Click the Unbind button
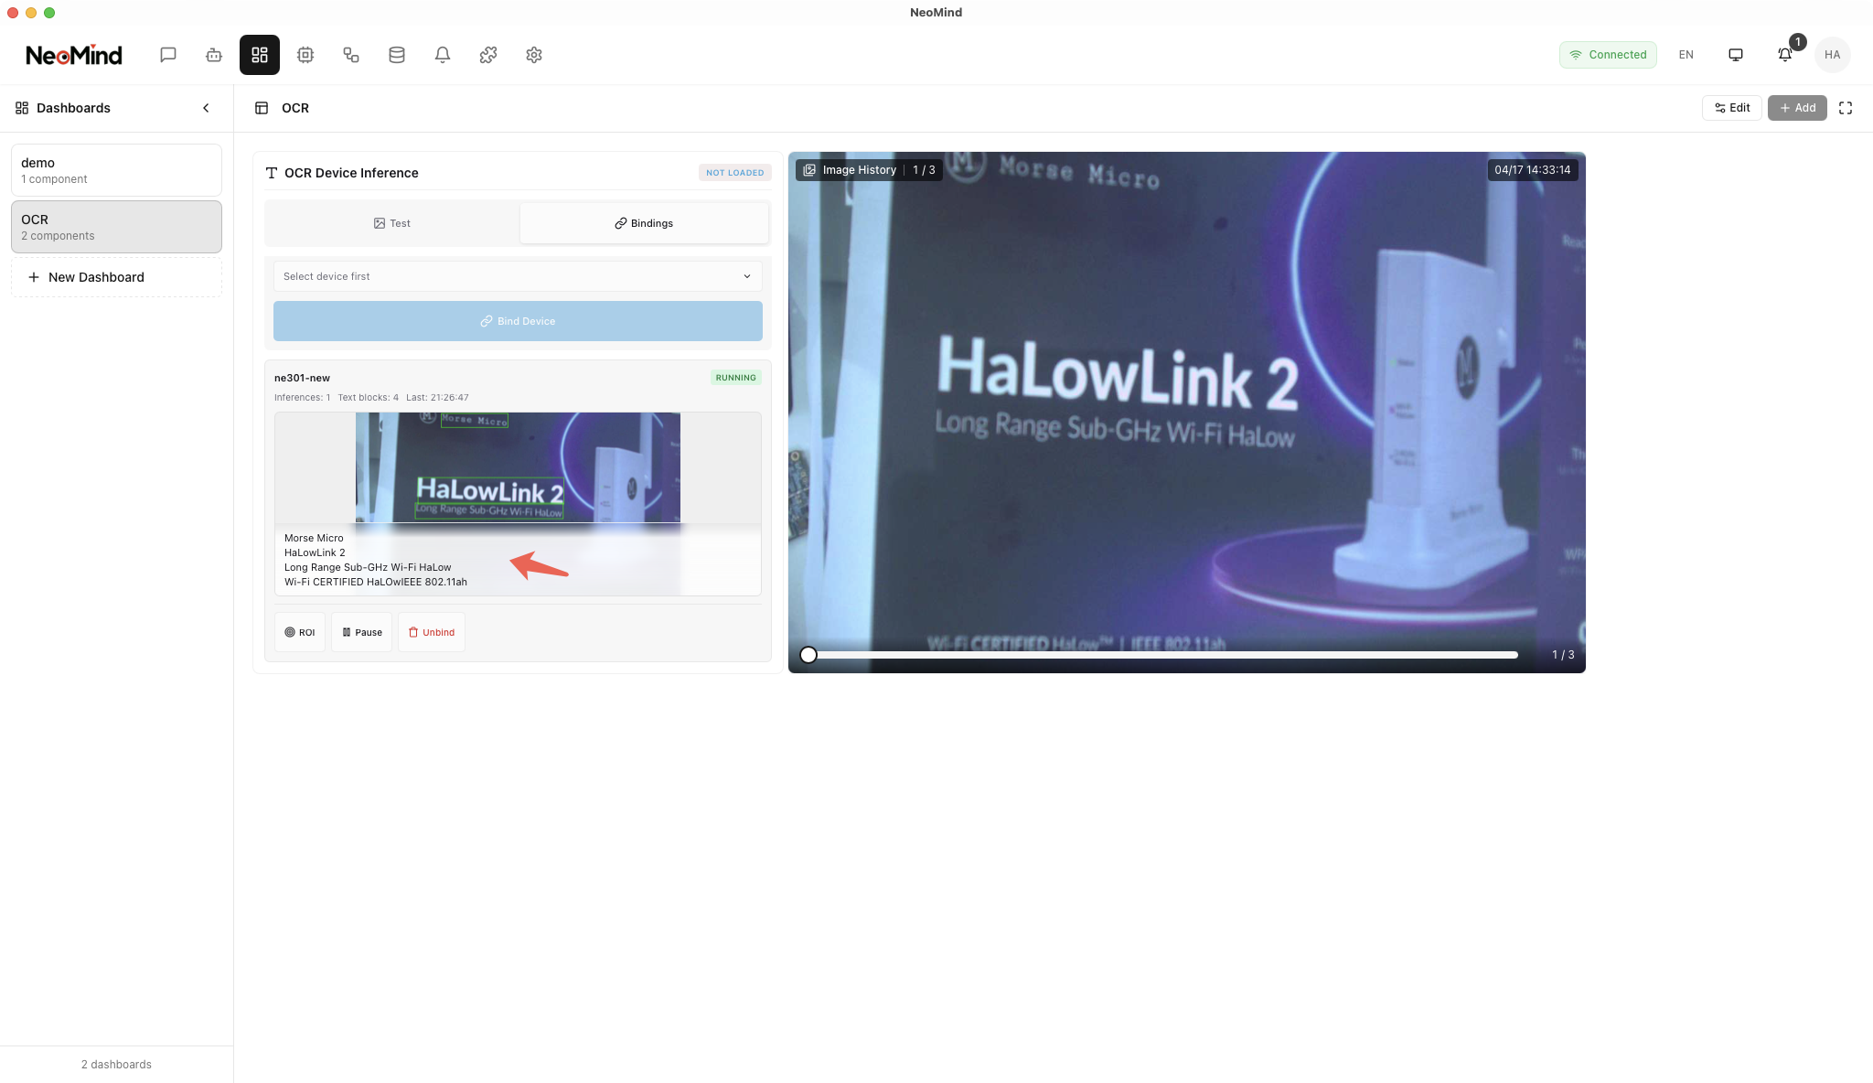 (431, 632)
